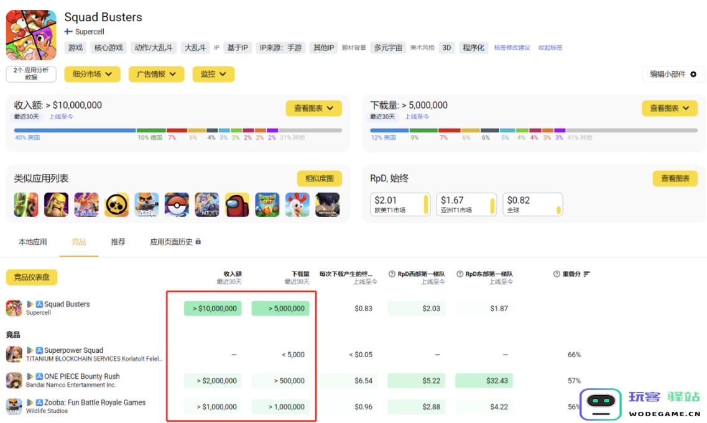This screenshot has width=707, height=423.
Task: Click the help icon next to RpD西部第一梯队
Action: click(x=392, y=274)
